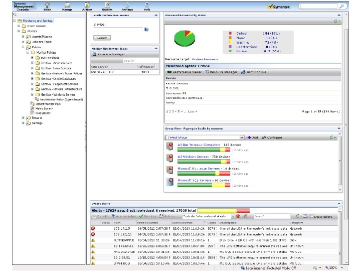Click the refresh icon in Monitored Resources panel

click(335, 21)
